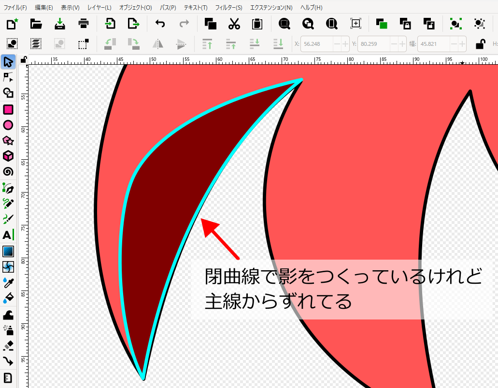
Task: Zoom to fit page
Action: click(331, 24)
